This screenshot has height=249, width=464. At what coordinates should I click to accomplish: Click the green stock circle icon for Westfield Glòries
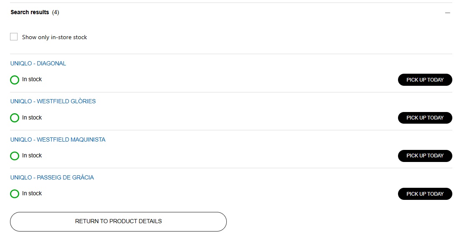(x=15, y=118)
